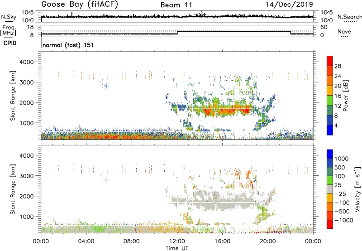Click the '60' Nave axis value
The width and height of the screenshot is (362, 251).
(324, 27)
